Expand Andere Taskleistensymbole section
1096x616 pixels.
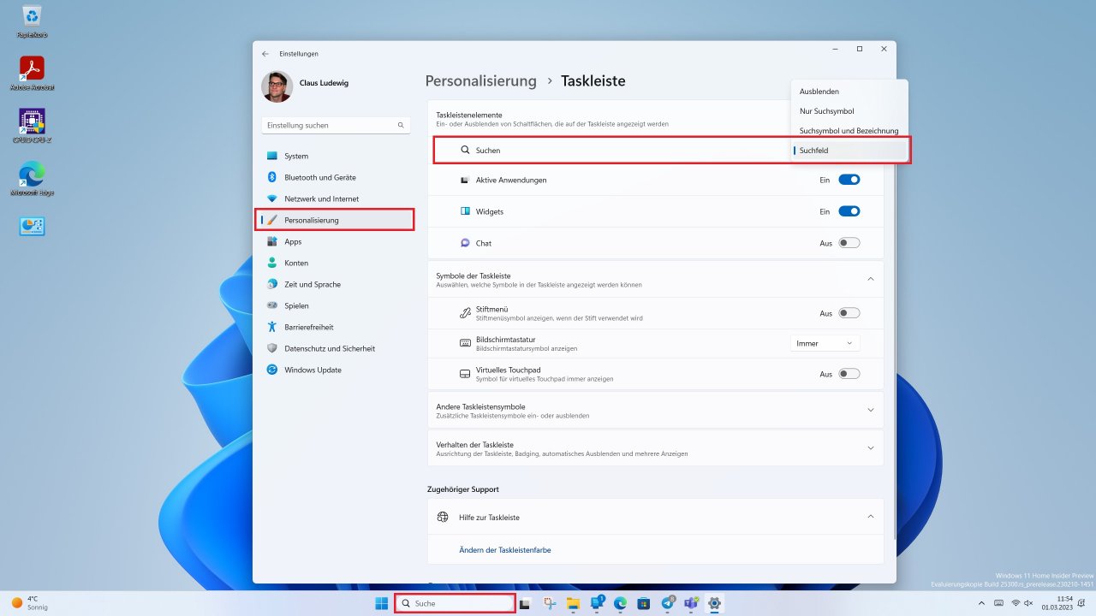pos(871,410)
